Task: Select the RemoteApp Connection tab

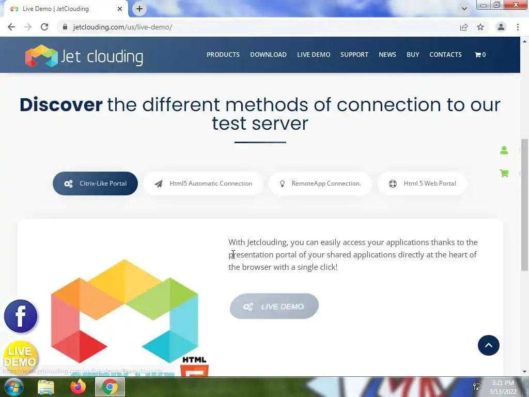Action: pyautogui.click(x=320, y=184)
